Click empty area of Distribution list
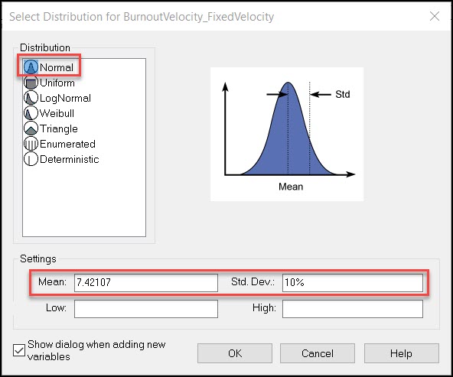 pyautogui.click(x=84, y=202)
